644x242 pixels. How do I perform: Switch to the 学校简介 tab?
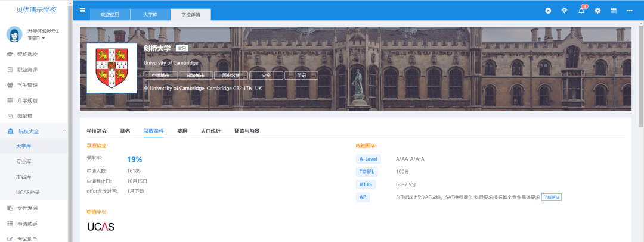[x=97, y=131]
